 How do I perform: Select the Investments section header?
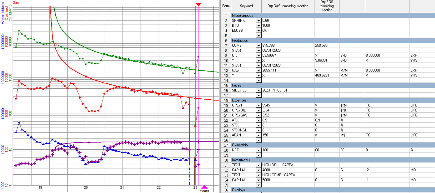coord(333,160)
